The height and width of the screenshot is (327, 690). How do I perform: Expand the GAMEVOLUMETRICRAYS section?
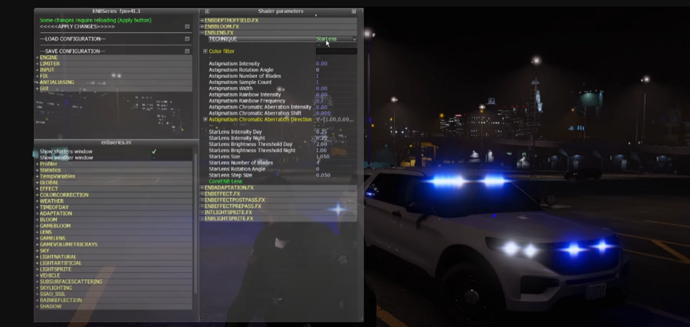coord(37,244)
